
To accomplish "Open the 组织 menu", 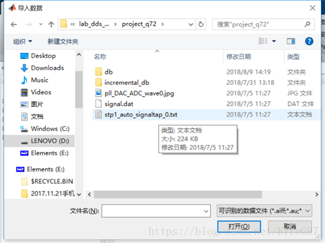I will pos(23,42).
